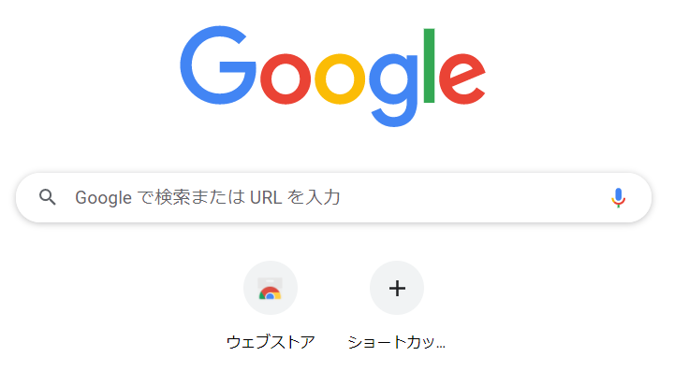Click the yellow o in Google logo
674x385 pixels.
[x=340, y=79]
